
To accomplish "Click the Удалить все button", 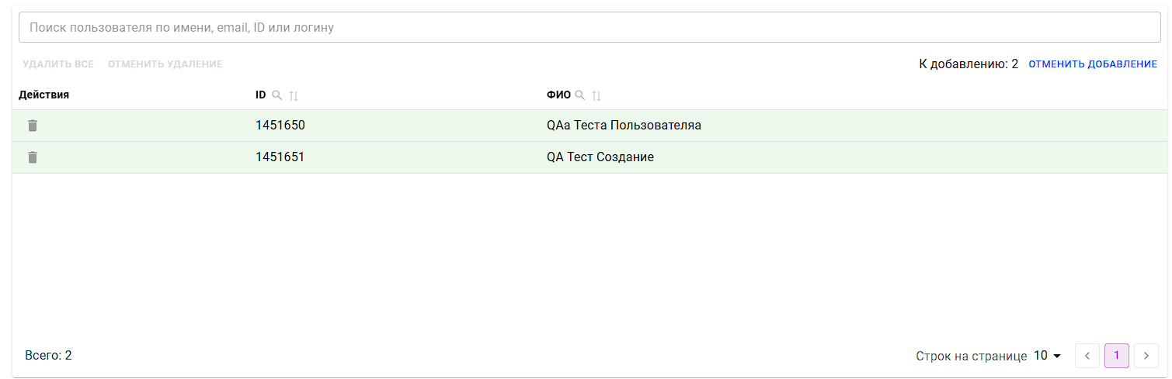I will tap(58, 64).
